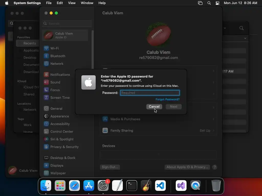
Task: Select Desktop in Finder window sidebar
Action: click(30, 57)
